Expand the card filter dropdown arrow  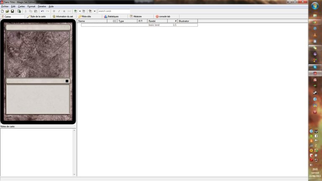(95, 11)
